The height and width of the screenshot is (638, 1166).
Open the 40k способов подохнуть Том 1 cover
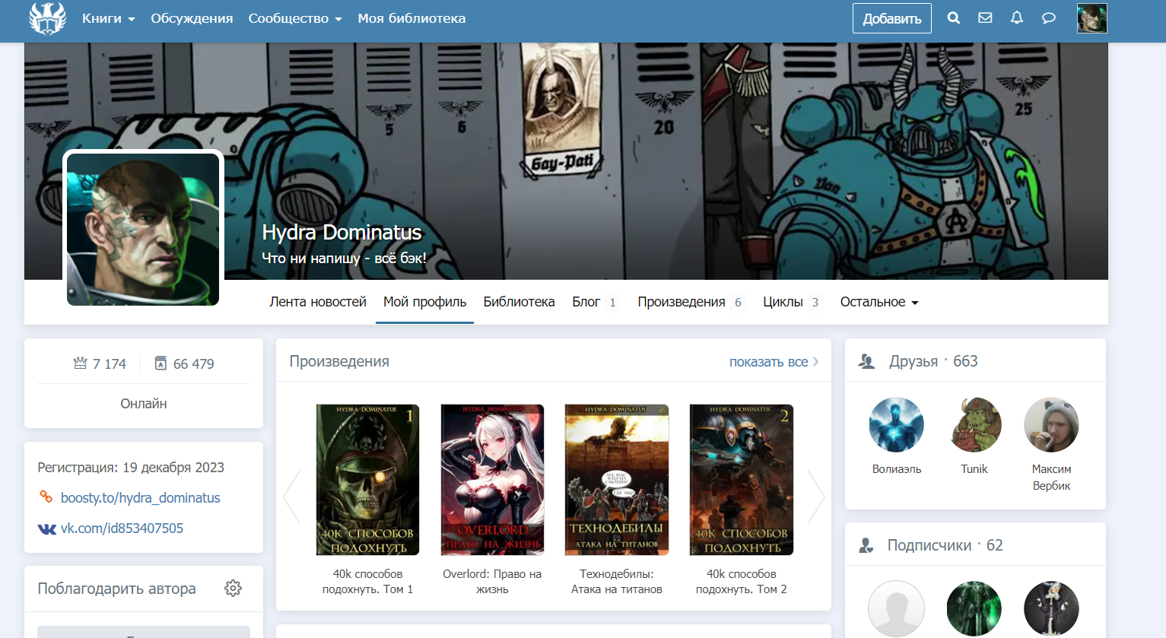point(367,480)
